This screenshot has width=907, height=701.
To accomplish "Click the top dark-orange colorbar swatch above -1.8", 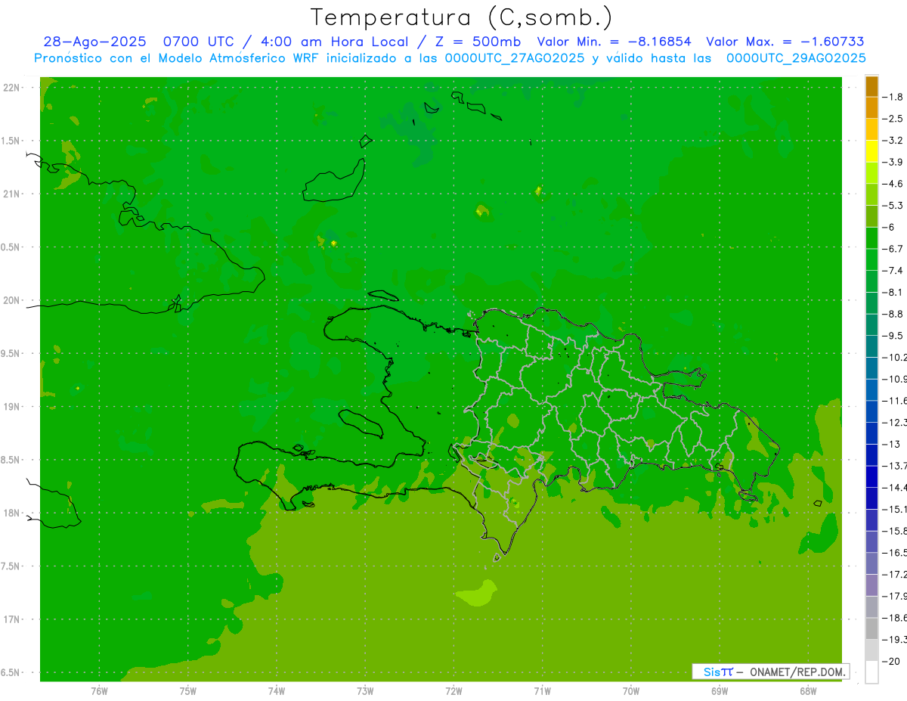I will tap(871, 86).
